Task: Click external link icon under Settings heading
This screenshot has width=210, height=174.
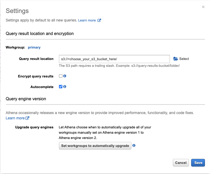Action: (99, 20)
